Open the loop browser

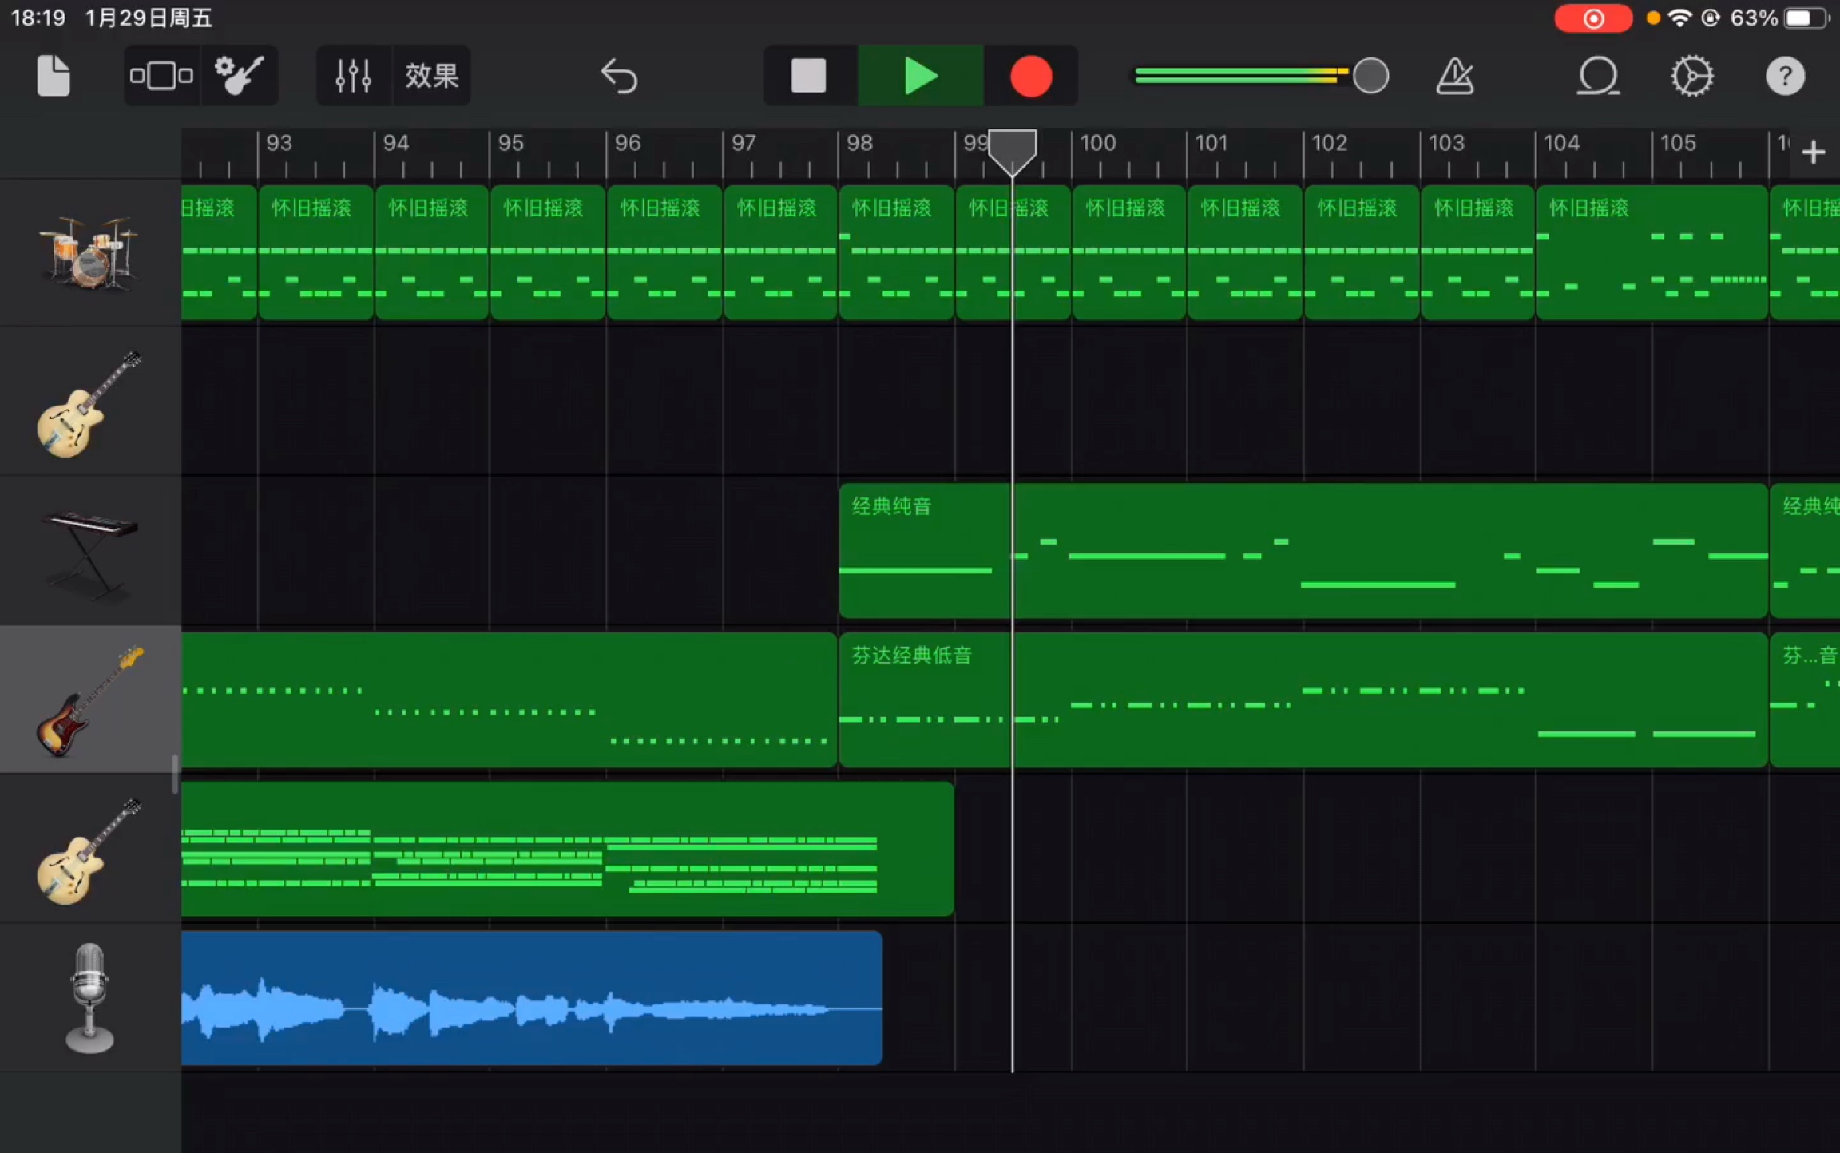1598,76
